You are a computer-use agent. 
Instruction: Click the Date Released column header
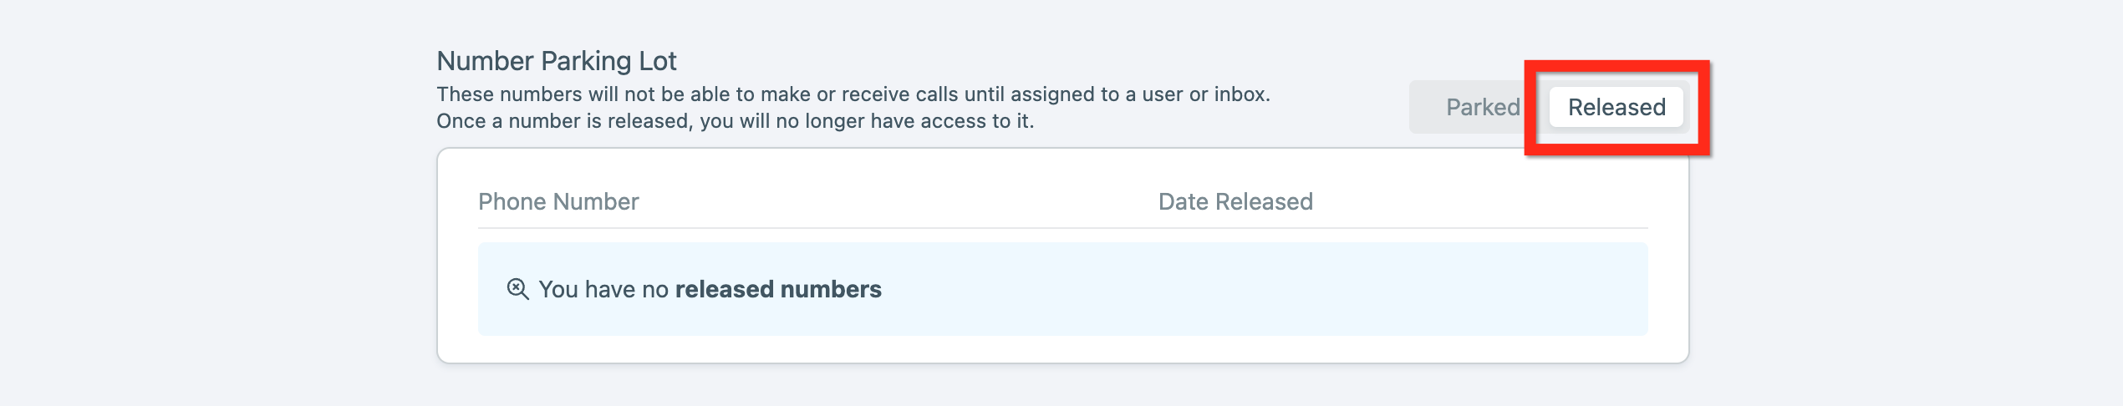[x=1235, y=201]
